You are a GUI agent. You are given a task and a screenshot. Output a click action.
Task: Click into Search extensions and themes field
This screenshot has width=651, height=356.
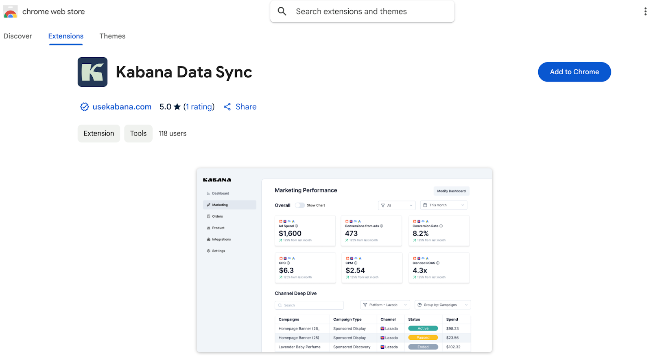(x=362, y=11)
